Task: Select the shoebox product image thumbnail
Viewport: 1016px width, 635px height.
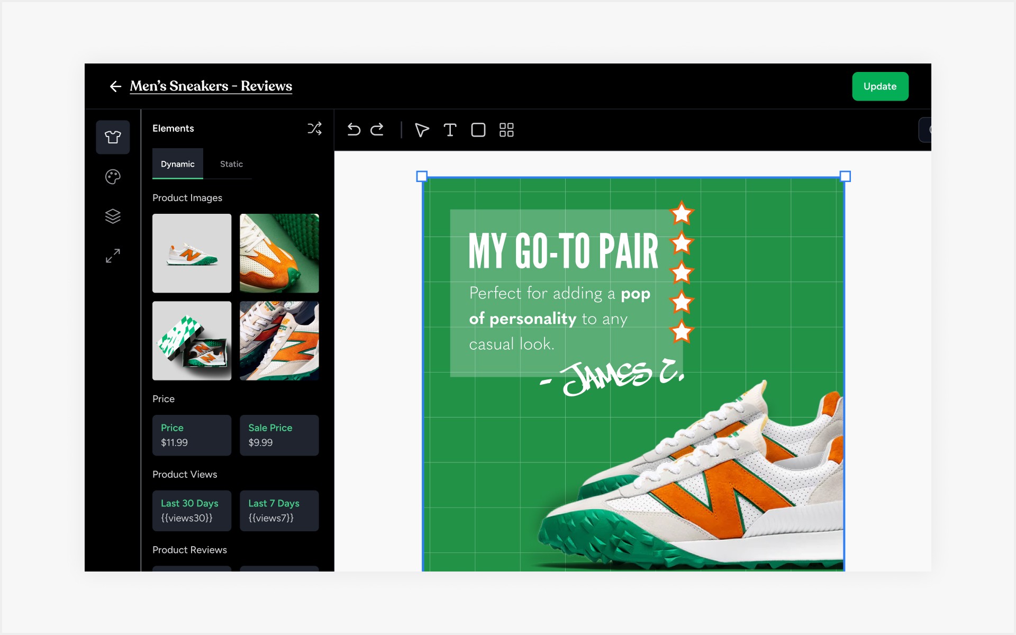Action: pos(192,341)
